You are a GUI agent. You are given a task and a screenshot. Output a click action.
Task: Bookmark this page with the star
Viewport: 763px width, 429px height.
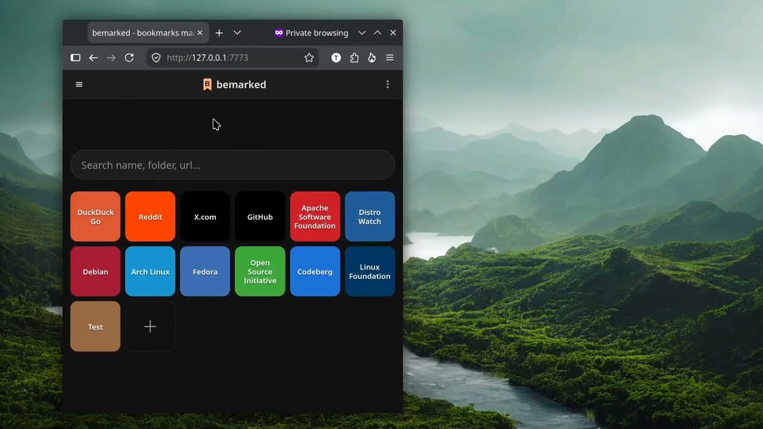(309, 58)
